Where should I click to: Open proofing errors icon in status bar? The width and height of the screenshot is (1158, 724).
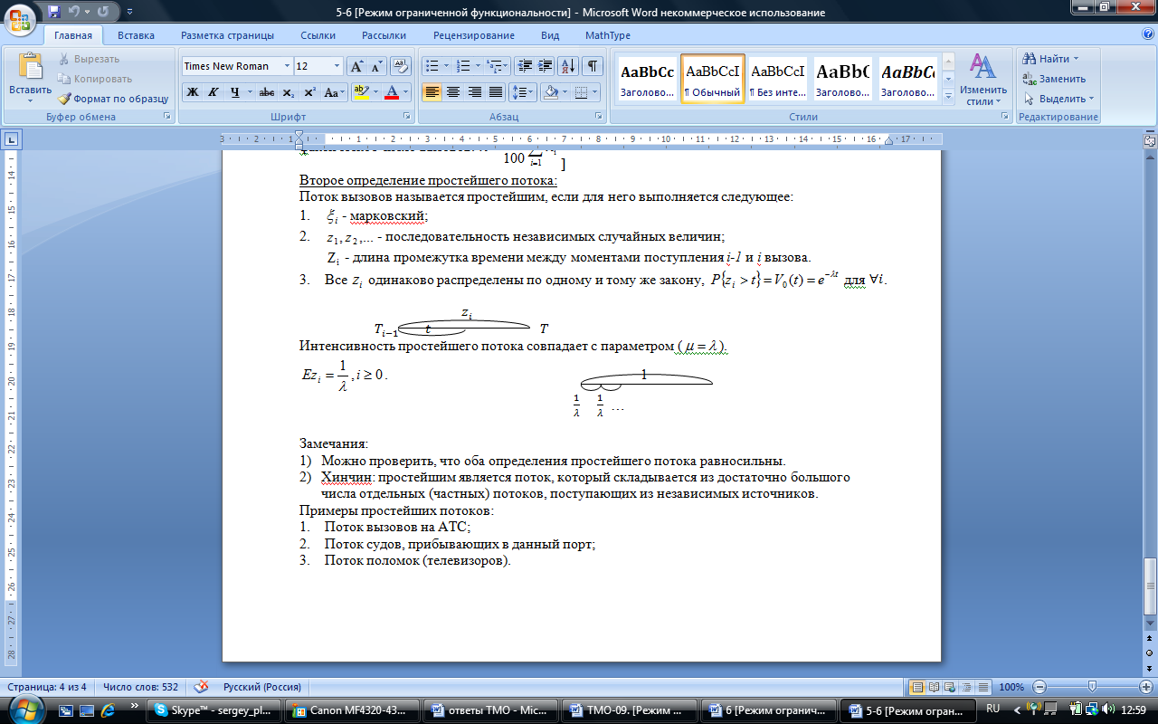click(201, 687)
